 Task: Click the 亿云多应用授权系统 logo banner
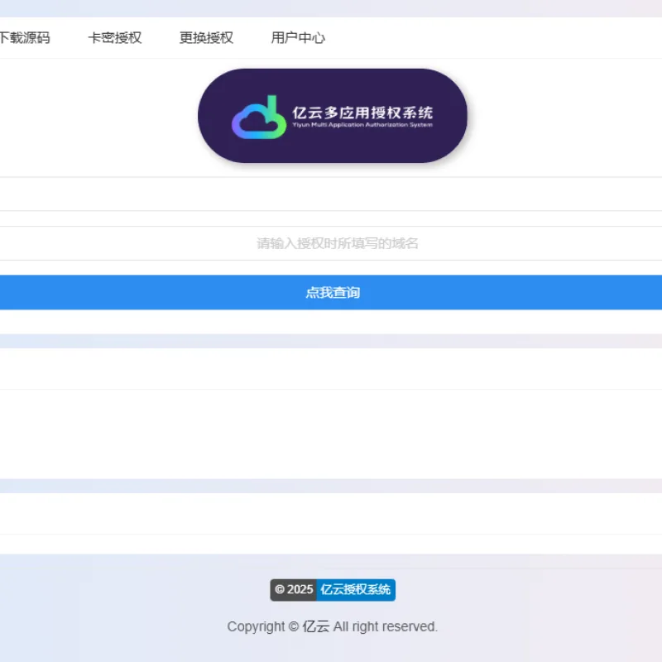(x=333, y=116)
